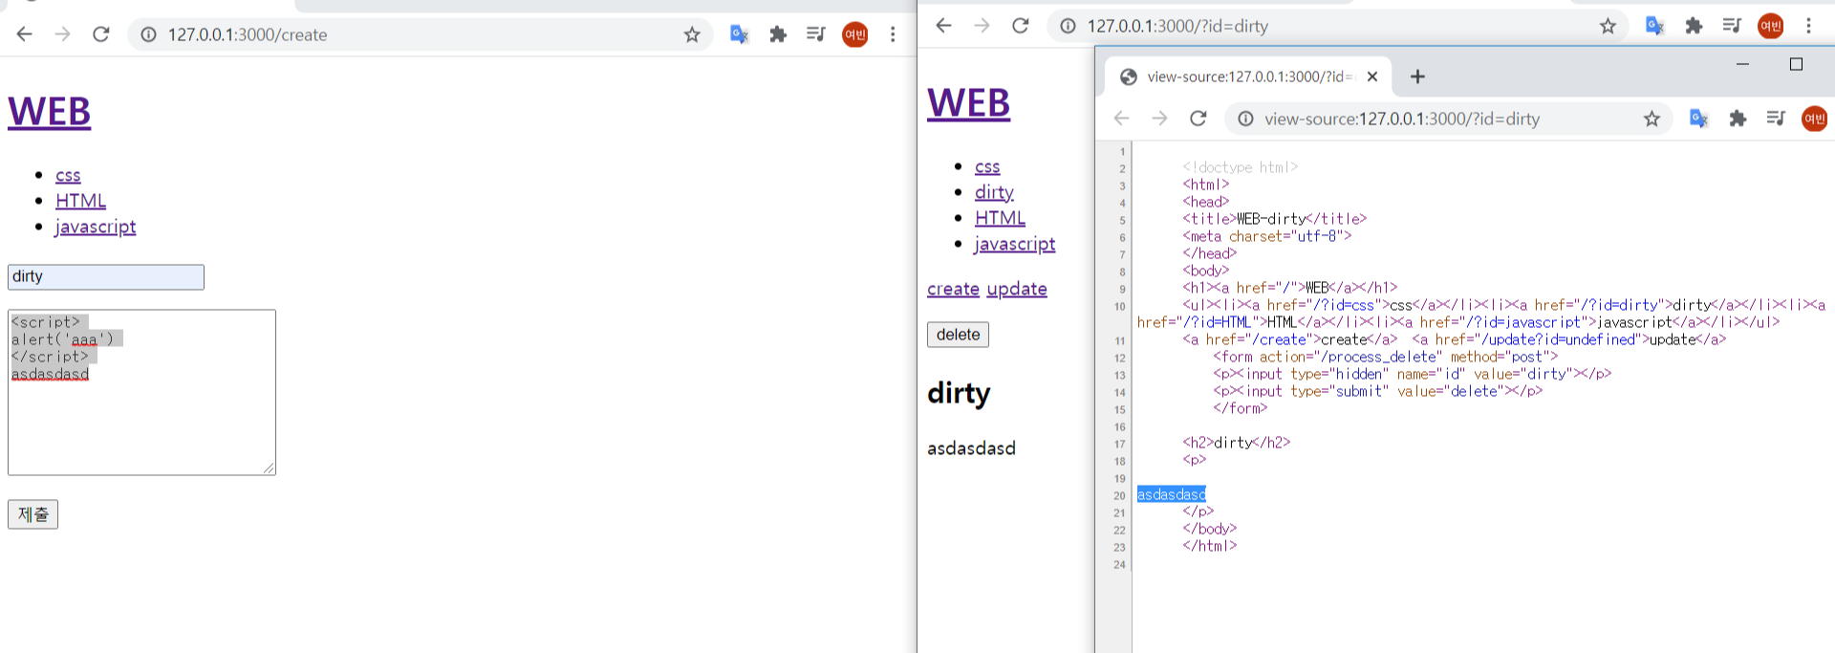The height and width of the screenshot is (653, 1835).
Task: Go forward in the left create window
Action: [x=62, y=34]
